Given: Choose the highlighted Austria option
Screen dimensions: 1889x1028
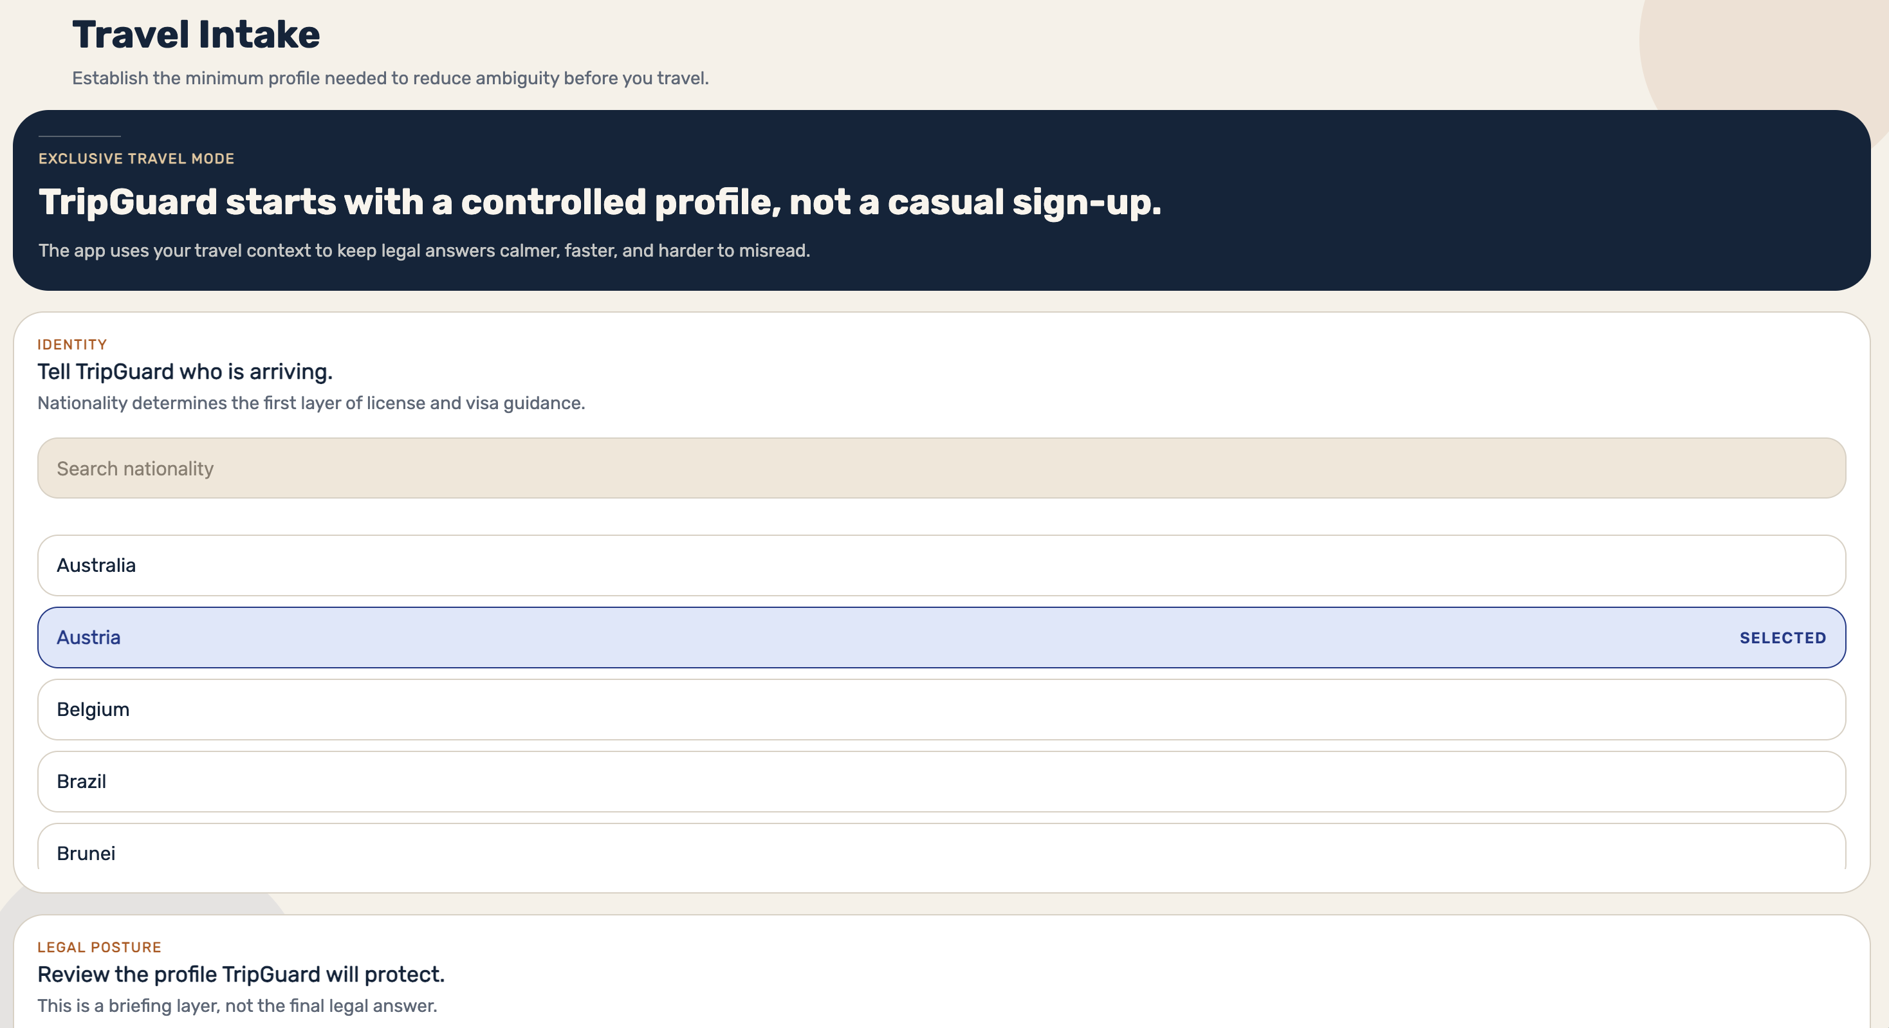Looking at the screenshot, I should [x=941, y=637].
